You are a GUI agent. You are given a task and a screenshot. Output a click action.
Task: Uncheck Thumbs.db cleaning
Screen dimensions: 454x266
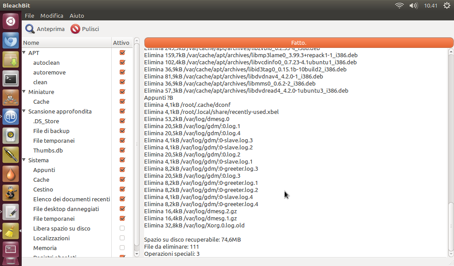122,150
